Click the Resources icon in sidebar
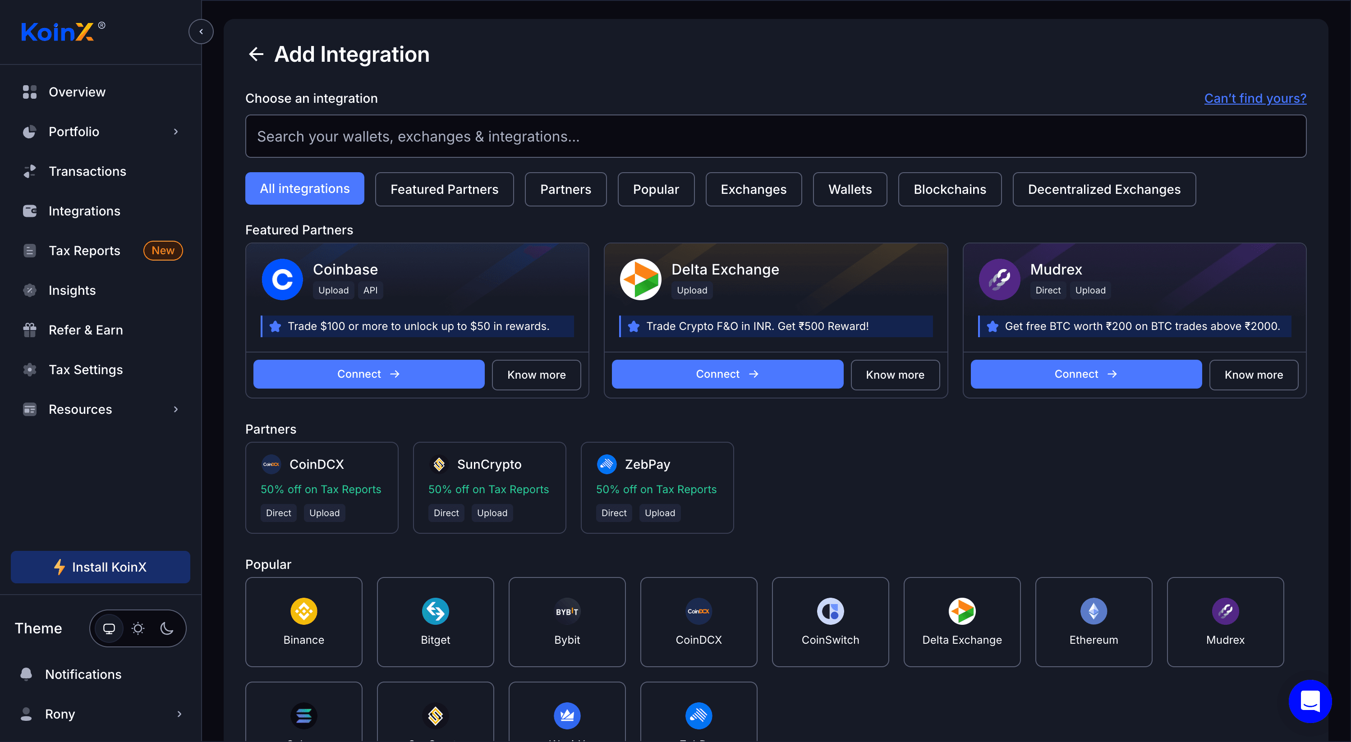Screen dimensions: 1351x742 29,409
